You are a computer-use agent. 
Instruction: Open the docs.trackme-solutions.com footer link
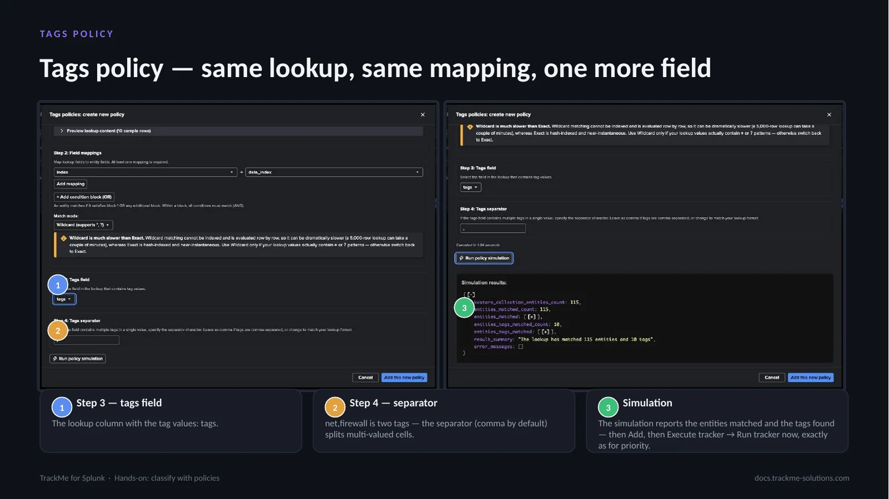click(802, 478)
